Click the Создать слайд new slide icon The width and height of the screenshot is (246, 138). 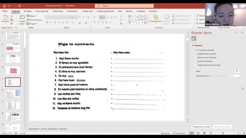22,17
